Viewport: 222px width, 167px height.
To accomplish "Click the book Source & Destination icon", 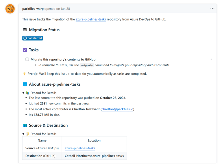I will pos(25,125).
